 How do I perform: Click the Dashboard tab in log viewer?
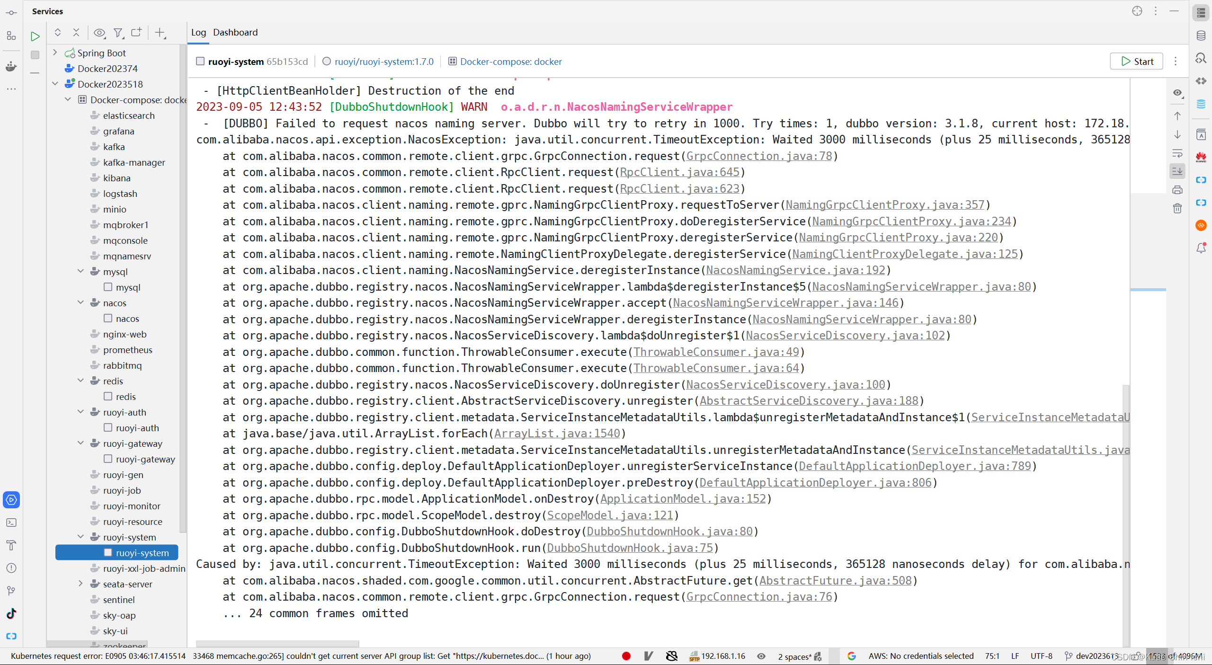(x=236, y=31)
